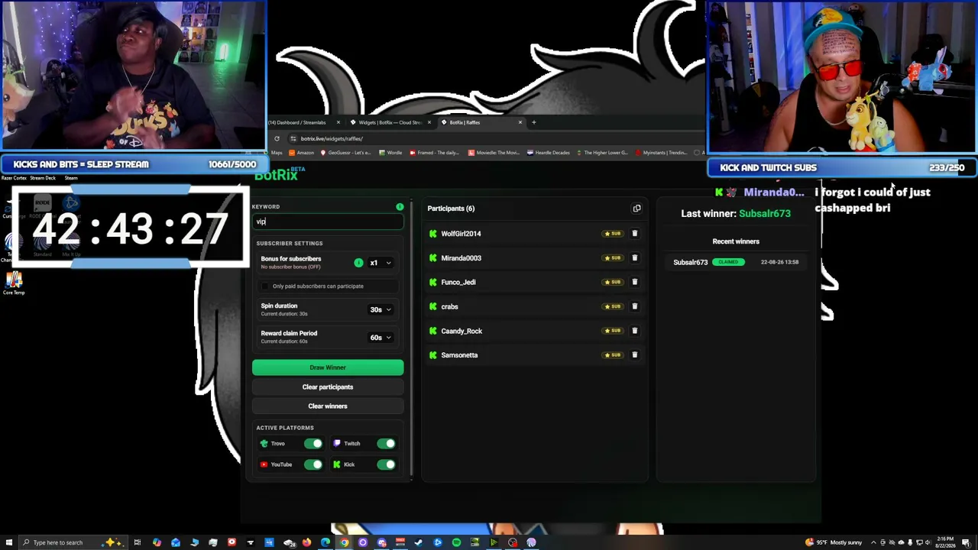The width and height of the screenshot is (978, 550).
Task: Toggle the Trovo platform switch
Action: [x=313, y=444]
